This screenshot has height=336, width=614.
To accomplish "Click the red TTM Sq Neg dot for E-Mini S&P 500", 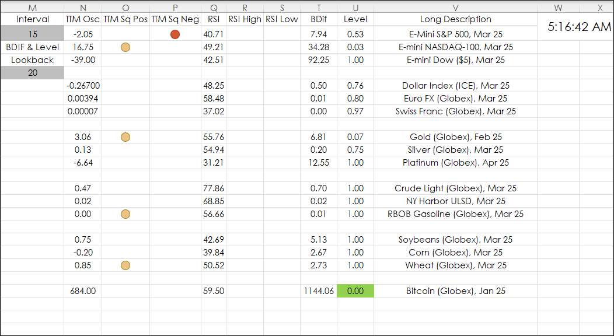I will [175, 34].
